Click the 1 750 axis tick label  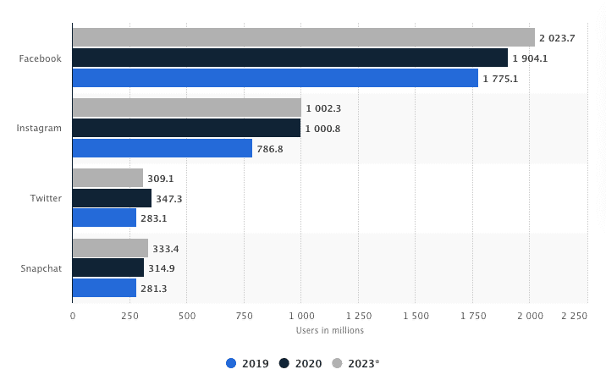473,316
